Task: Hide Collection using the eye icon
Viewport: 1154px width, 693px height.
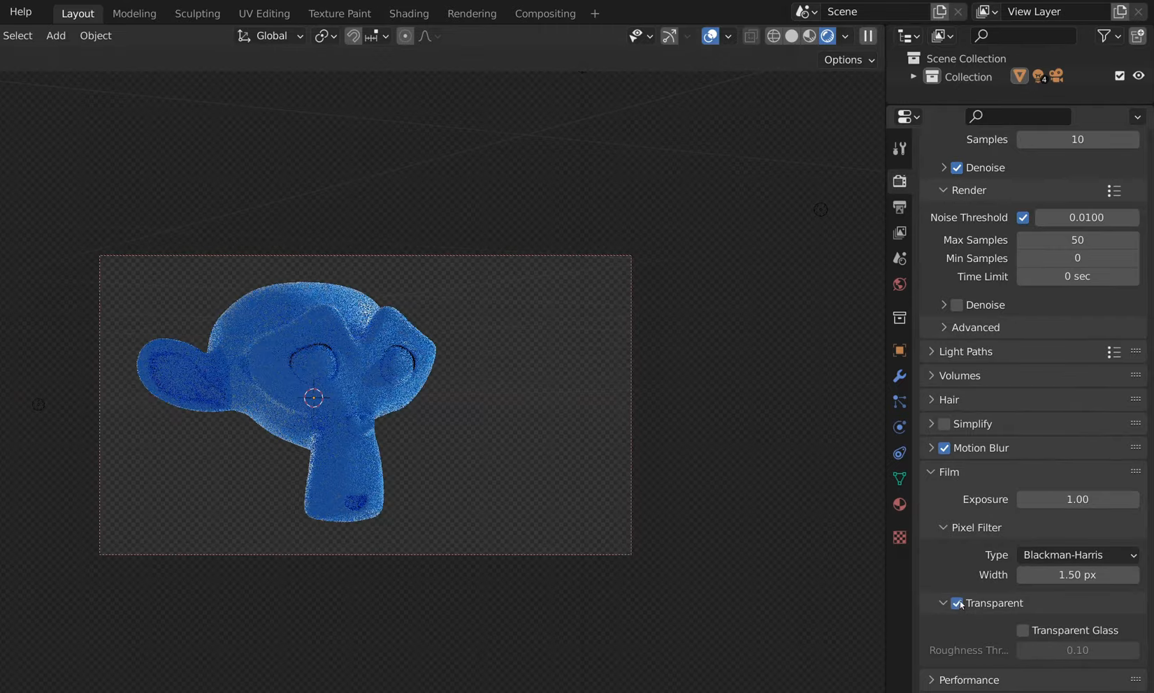Action: tap(1139, 75)
